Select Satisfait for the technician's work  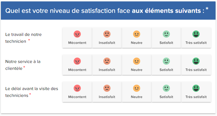(166, 38)
